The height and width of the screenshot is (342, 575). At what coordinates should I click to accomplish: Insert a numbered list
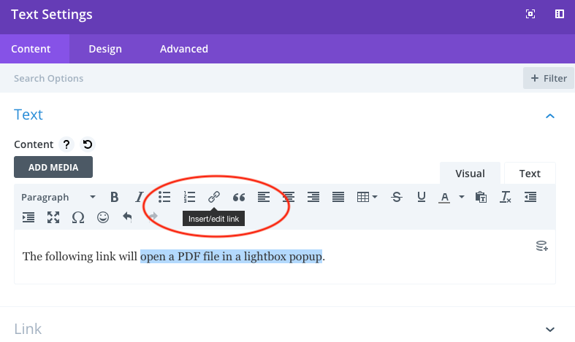click(x=189, y=197)
